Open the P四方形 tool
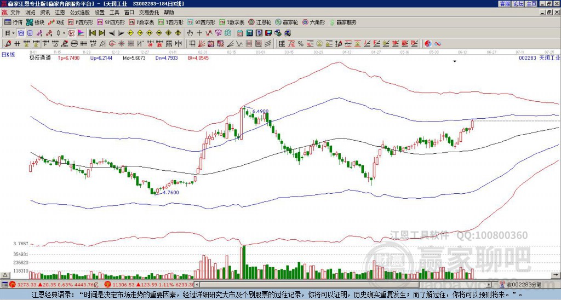The image size is (561, 300). pyautogui.click(x=81, y=22)
